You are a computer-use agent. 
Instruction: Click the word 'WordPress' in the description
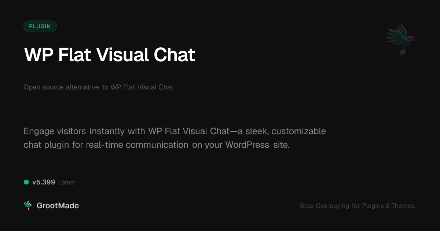247,145
